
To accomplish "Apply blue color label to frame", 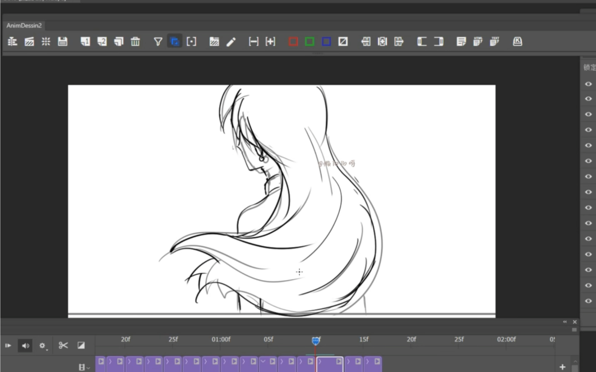I will pyautogui.click(x=326, y=41).
